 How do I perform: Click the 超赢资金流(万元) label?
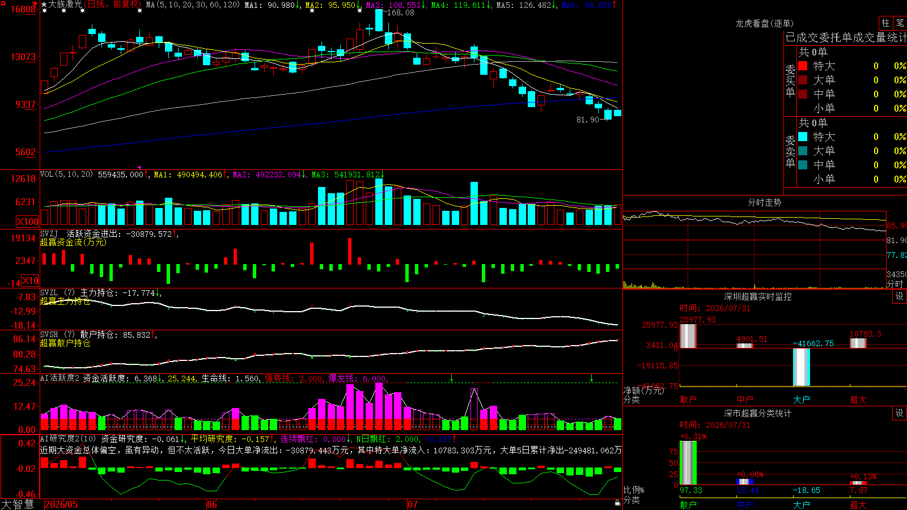tap(73, 242)
